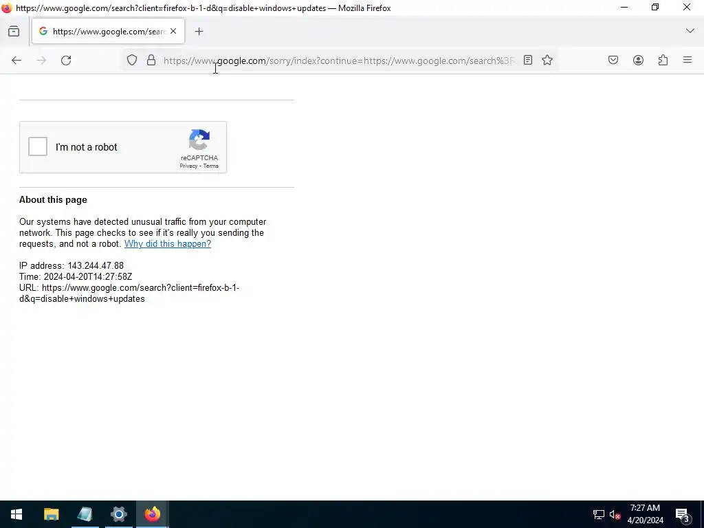Screen dimensions: 704x528
Task: Click the About this page heading
Action: pyautogui.click(x=53, y=200)
